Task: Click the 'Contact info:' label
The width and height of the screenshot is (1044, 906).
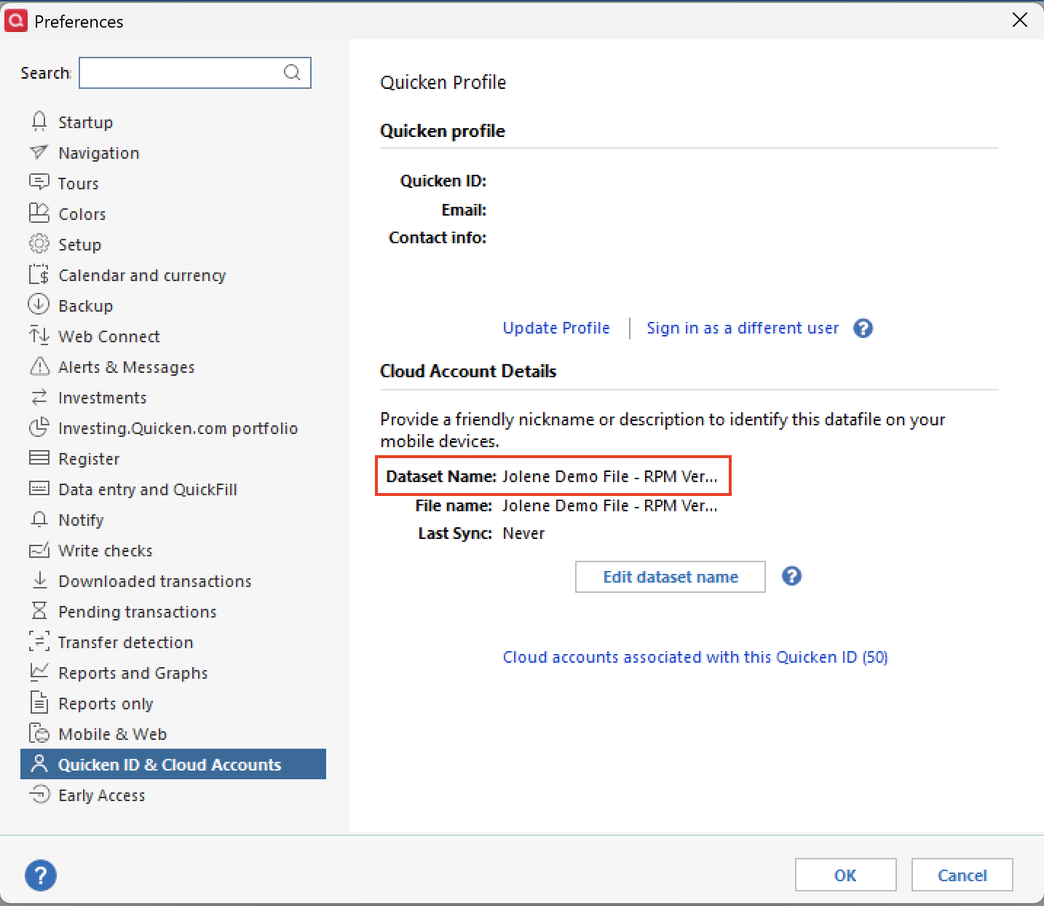Action: 438,237
